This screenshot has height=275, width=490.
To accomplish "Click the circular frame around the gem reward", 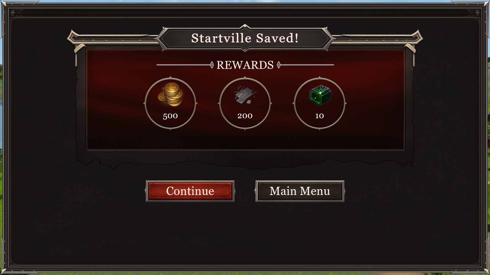I will point(320,103).
